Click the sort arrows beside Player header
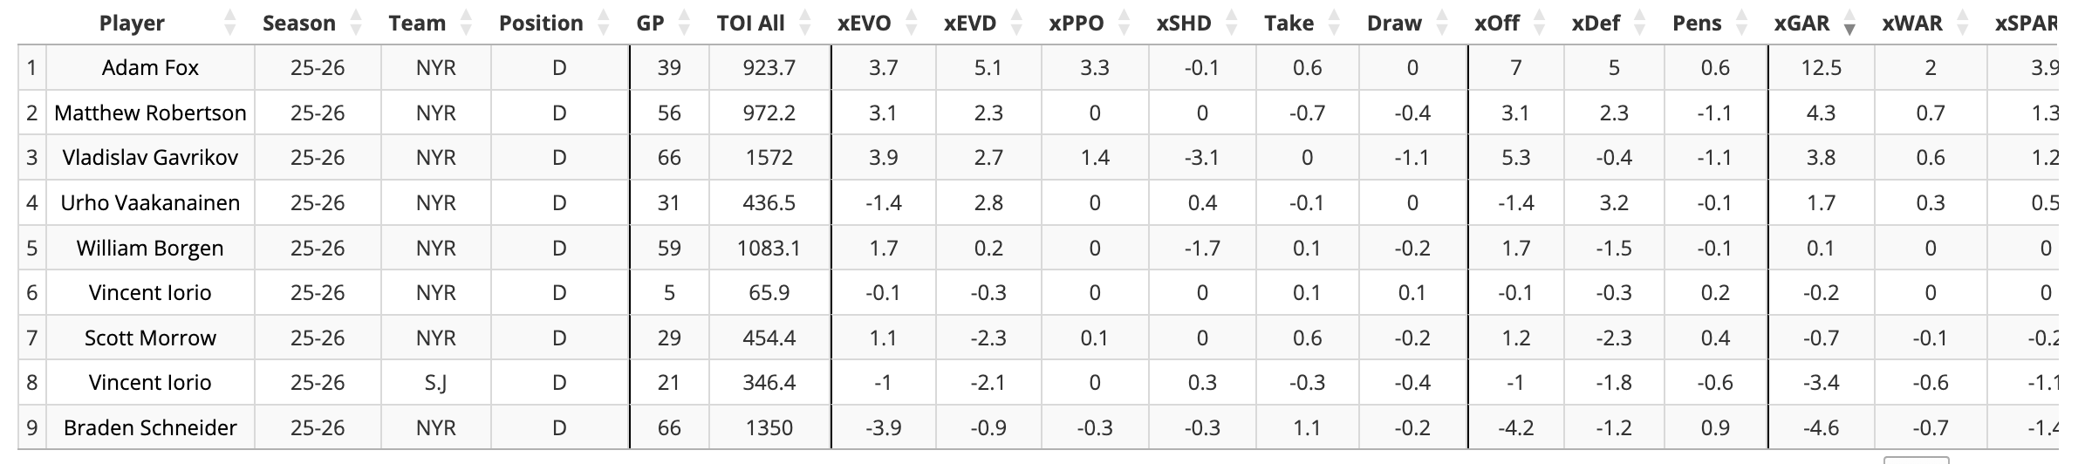This screenshot has width=2085, height=464. click(x=230, y=24)
